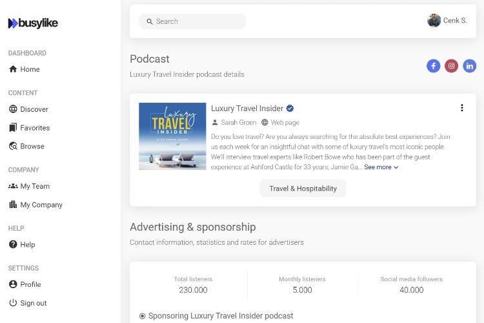Screen dimensions: 484x323
Task: Click the Profile person icon
Action: [x=13, y=284]
